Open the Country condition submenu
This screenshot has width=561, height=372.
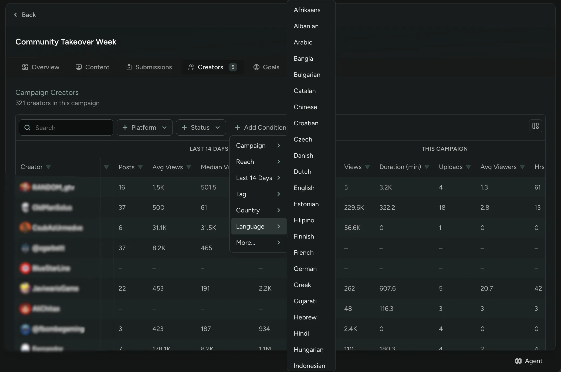point(258,210)
